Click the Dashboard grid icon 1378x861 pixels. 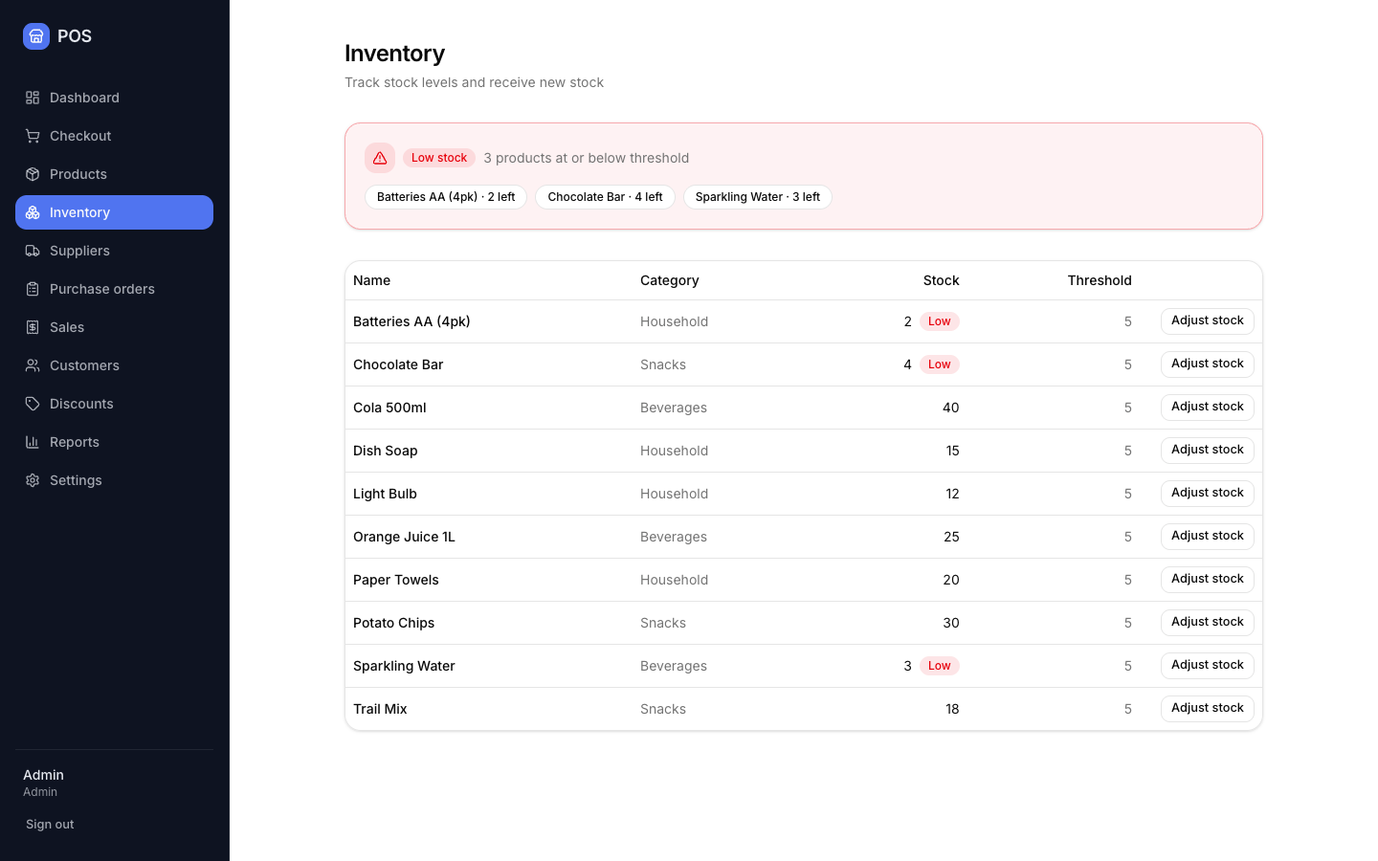33,98
